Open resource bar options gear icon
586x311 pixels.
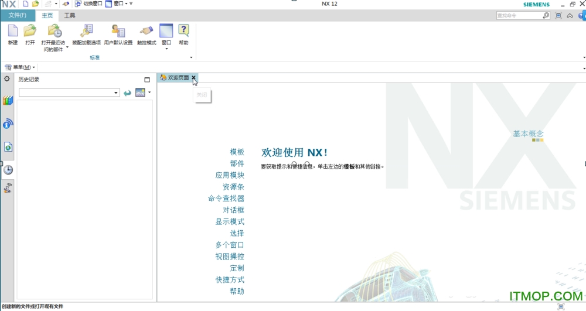[x=6, y=79]
